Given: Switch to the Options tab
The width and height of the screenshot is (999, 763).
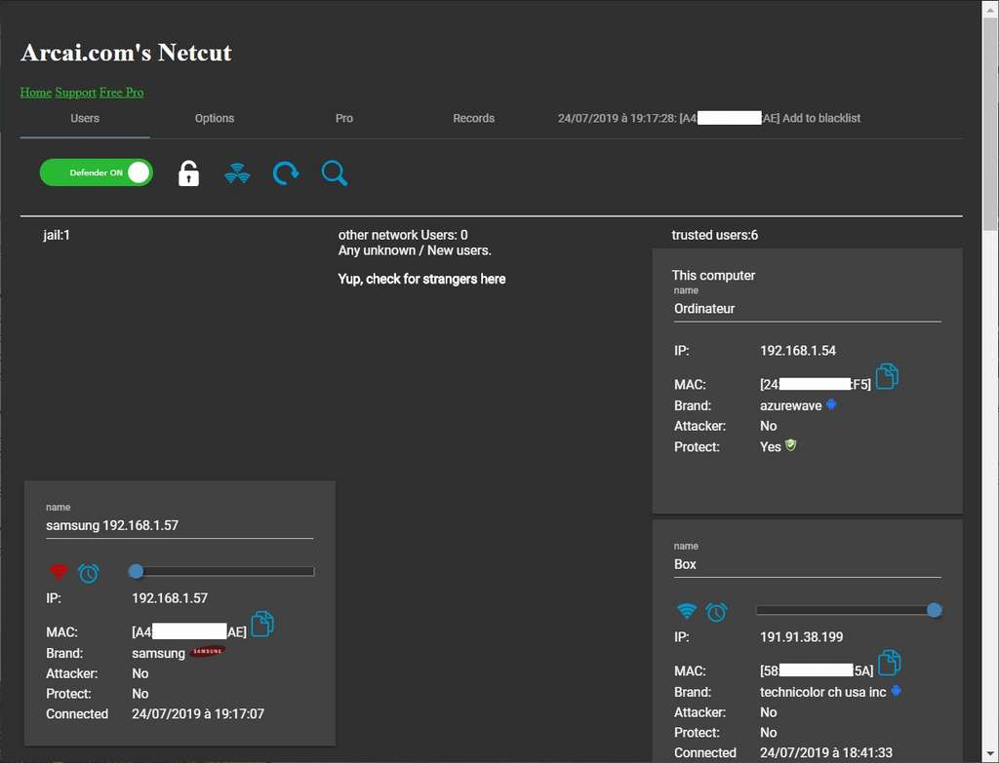Looking at the screenshot, I should (x=214, y=117).
